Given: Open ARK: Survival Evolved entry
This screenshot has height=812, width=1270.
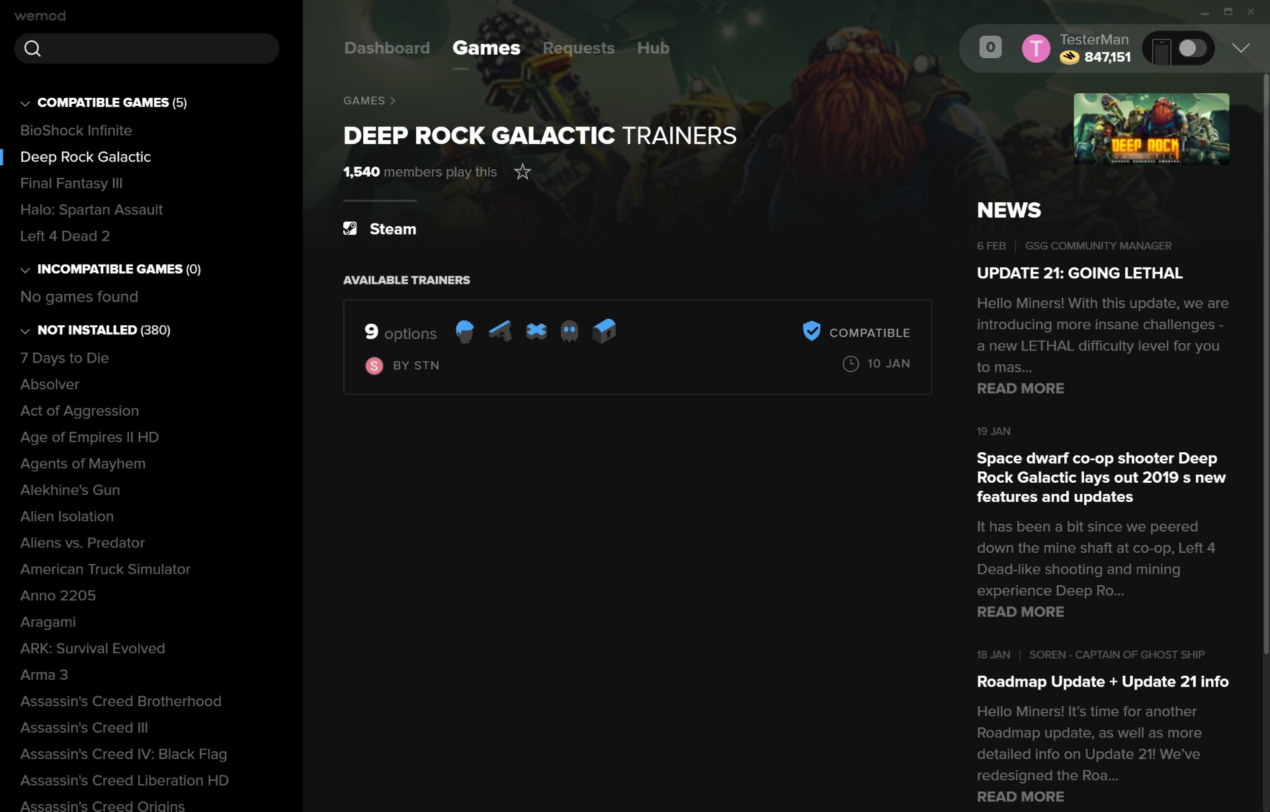Looking at the screenshot, I should pyautogui.click(x=93, y=649).
